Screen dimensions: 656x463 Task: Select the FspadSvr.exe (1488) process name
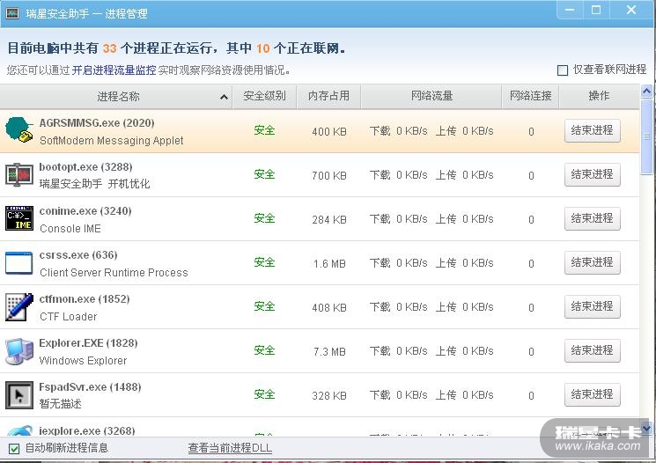[x=90, y=387]
